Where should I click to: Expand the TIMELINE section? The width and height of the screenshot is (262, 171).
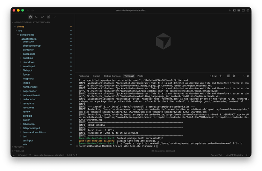[x=43, y=151]
